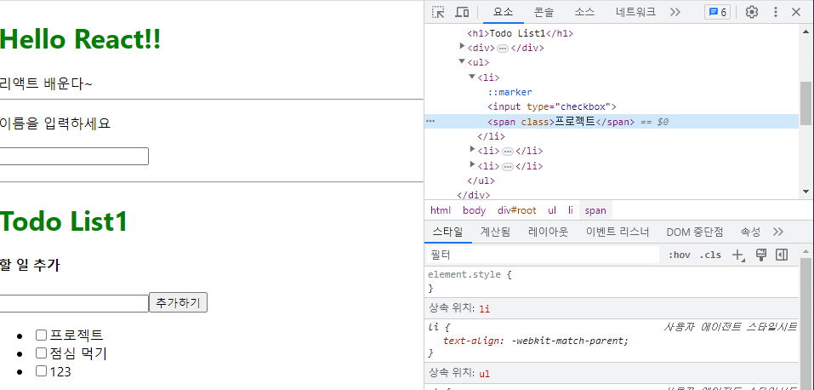Open the rendering emulation paintbrush icon
This screenshot has height=390, width=814.
tap(761, 255)
